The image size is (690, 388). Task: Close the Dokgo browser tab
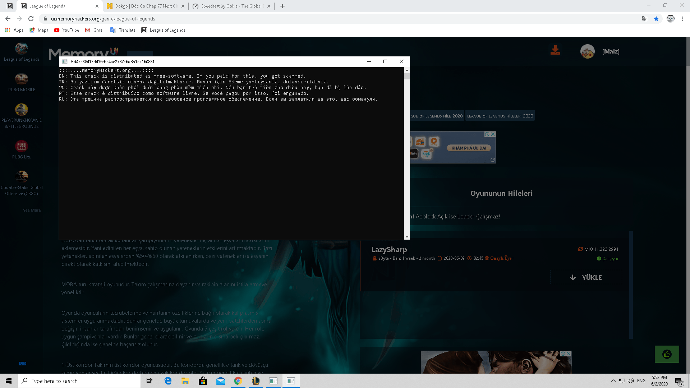pyautogui.click(x=183, y=6)
